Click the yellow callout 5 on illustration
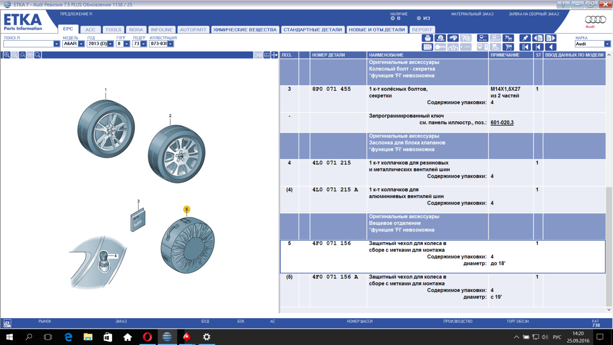The image size is (613, 345). [x=187, y=209]
